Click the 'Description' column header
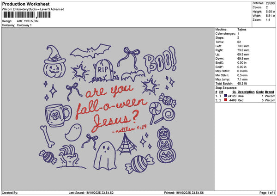 (x=246, y=92)
